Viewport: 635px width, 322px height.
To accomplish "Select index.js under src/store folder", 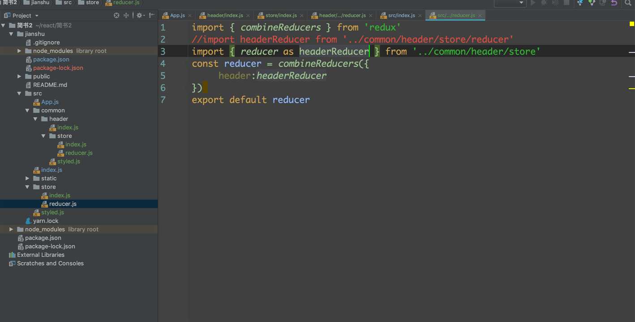I will coord(60,195).
